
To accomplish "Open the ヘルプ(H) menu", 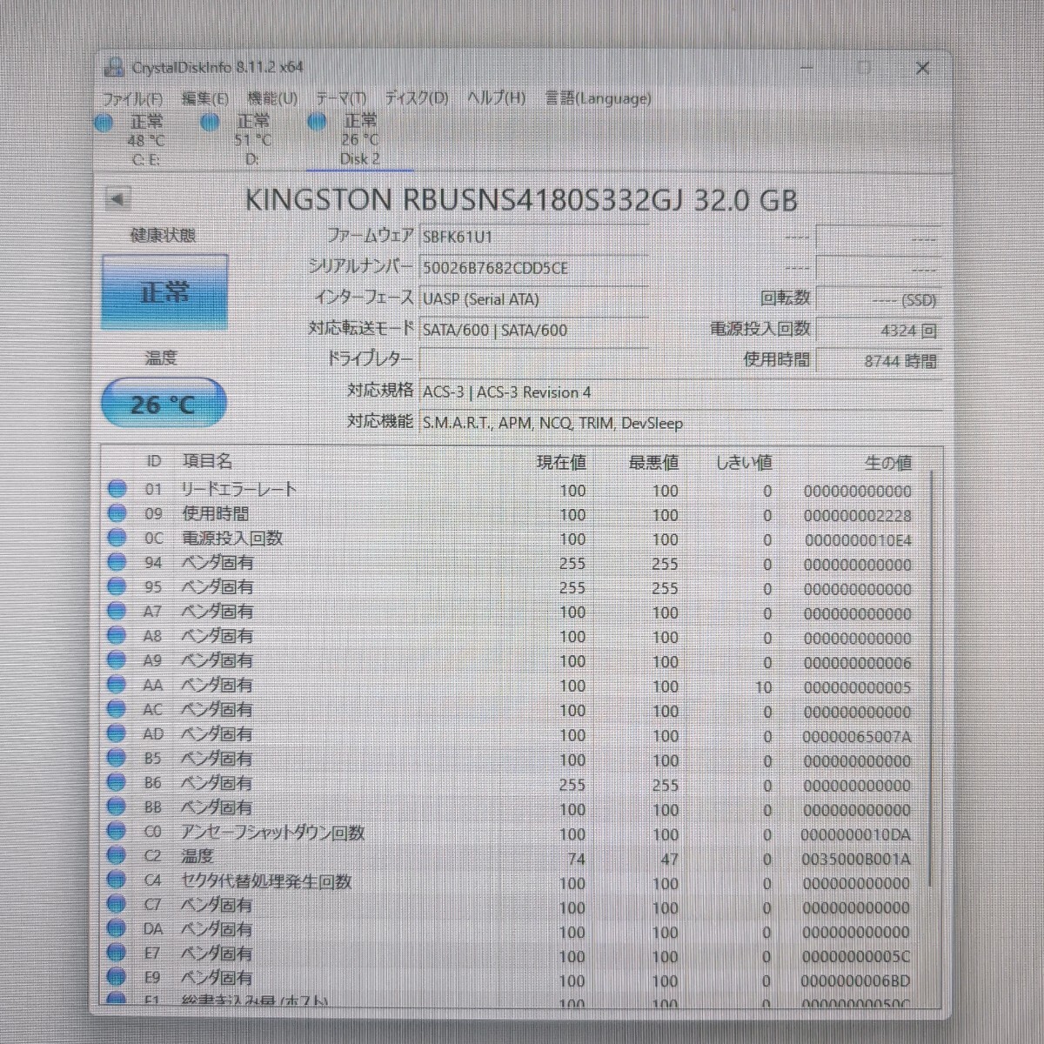I will [496, 98].
